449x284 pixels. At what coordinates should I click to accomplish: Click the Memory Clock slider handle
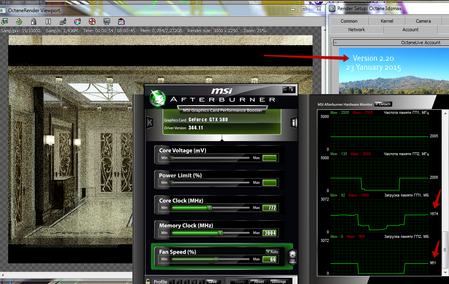tap(220, 233)
